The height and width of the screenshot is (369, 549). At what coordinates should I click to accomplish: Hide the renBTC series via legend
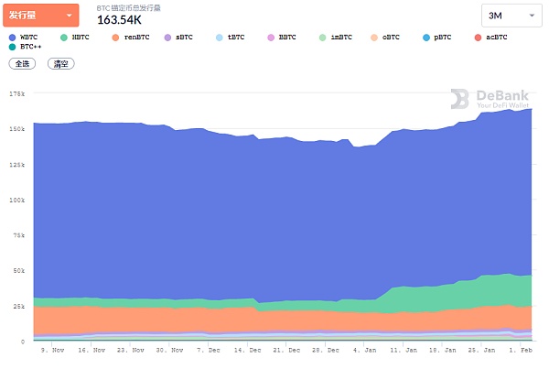coord(131,37)
